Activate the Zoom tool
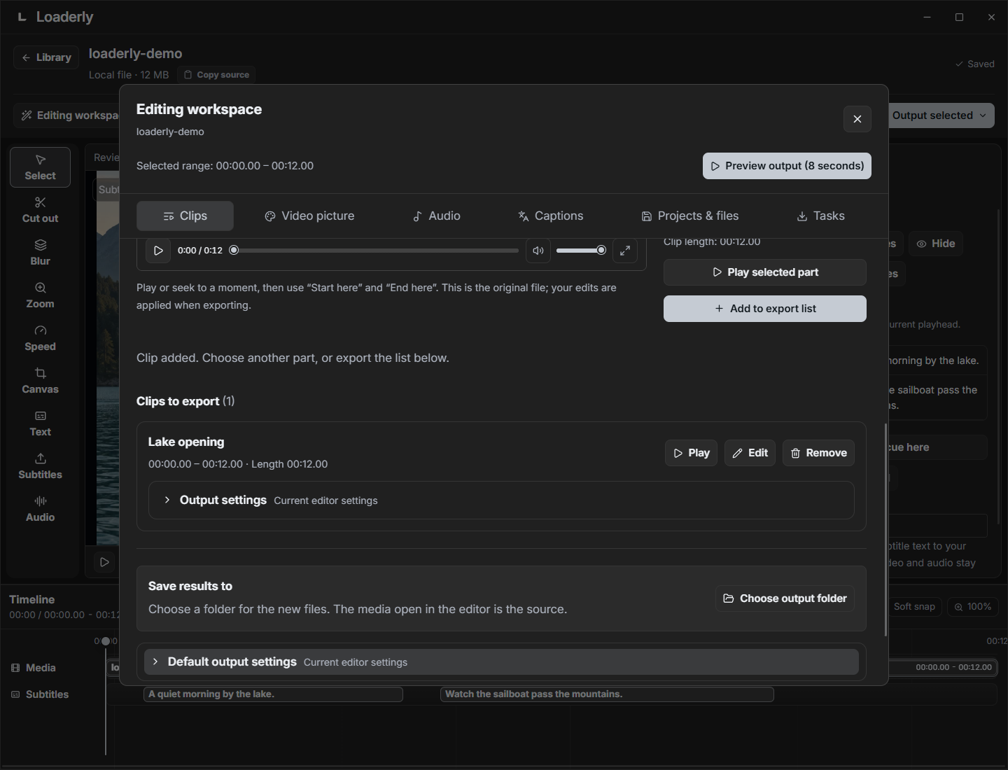 [40, 295]
